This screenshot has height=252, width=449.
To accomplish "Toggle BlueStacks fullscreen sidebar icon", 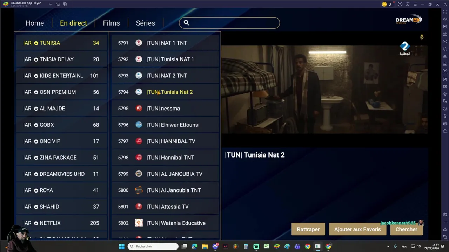I will [x=445, y=12].
